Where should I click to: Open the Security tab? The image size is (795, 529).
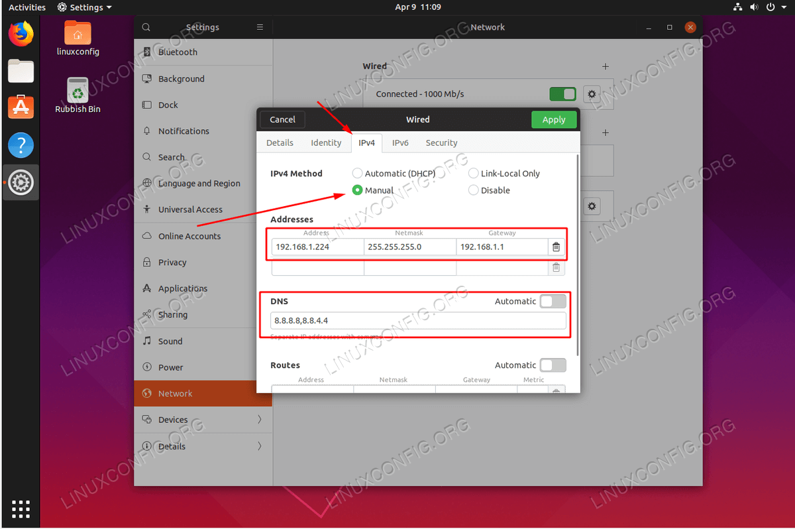(441, 143)
